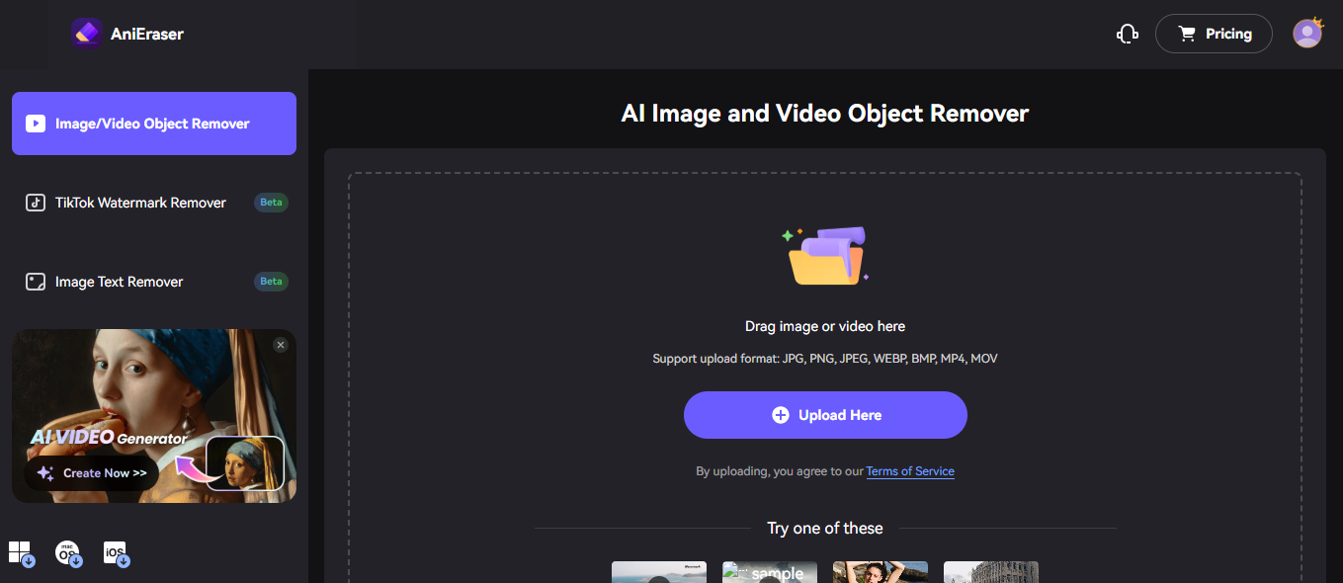Open notifications via the bell icon
Screen dimensions: 1343x583
pos(1127,33)
